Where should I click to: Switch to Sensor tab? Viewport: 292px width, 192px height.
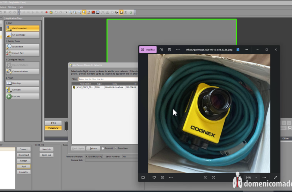point(53,128)
